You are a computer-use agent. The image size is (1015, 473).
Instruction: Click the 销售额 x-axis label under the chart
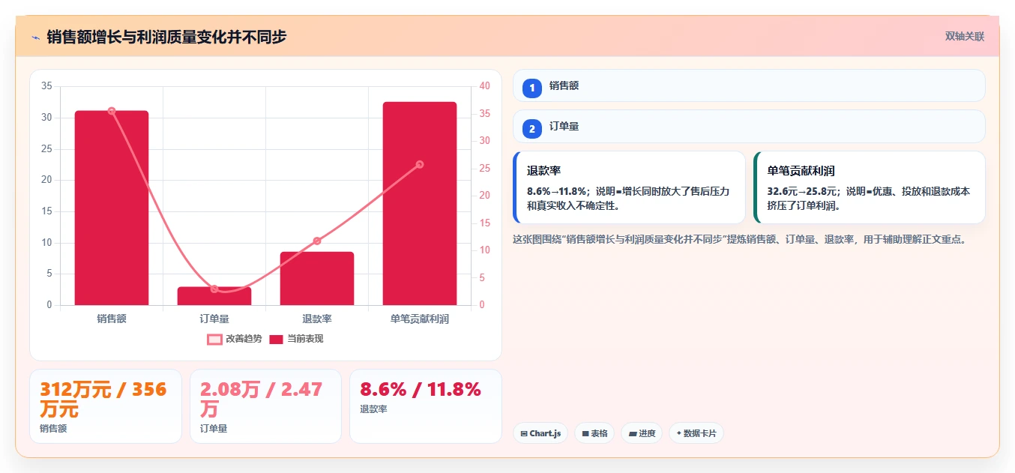[x=112, y=319]
